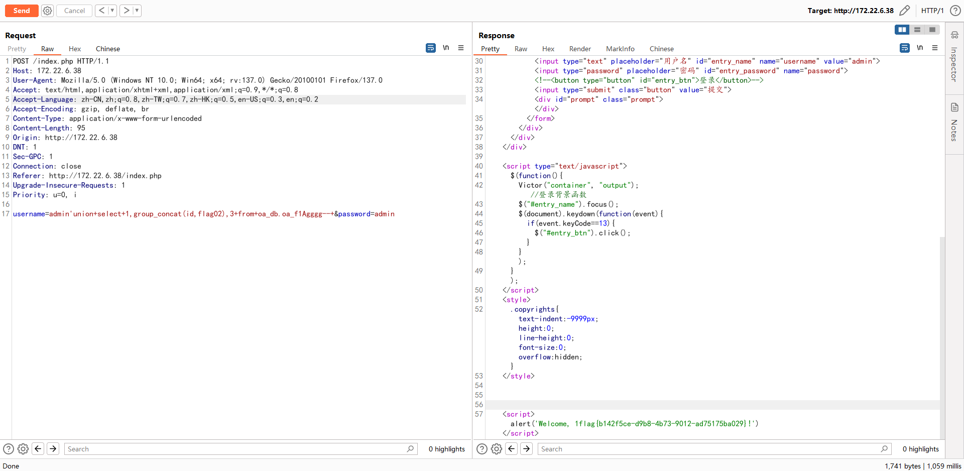Toggle the HTTP/1 protocol selector
The height and width of the screenshot is (471, 964).
pos(932,11)
